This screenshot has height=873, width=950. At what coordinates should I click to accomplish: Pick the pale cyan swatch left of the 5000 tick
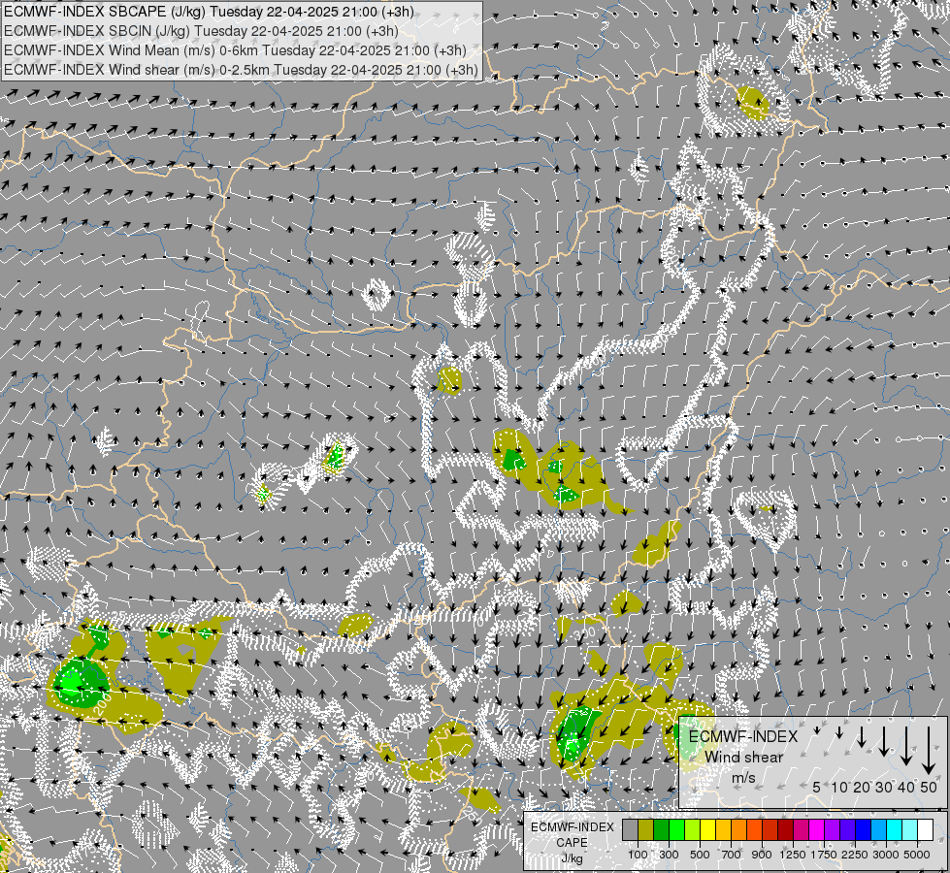click(909, 829)
